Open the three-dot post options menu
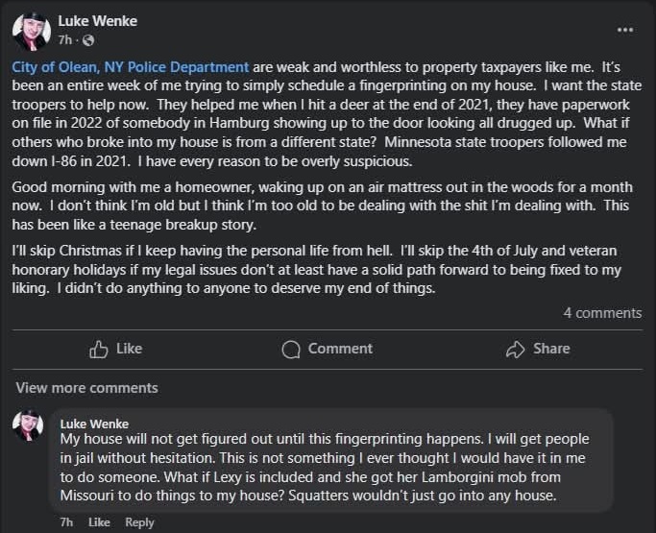The height and width of the screenshot is (533, 656). [x=625, y=30]
